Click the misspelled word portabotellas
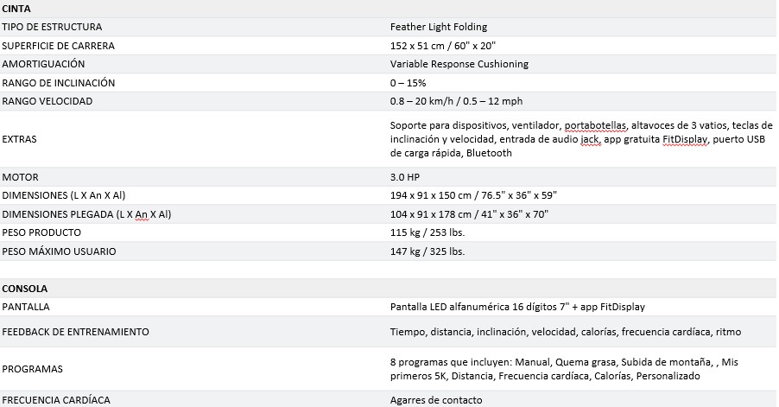The width and height of the screenshot is (779, 407). [x=595, y=125]
